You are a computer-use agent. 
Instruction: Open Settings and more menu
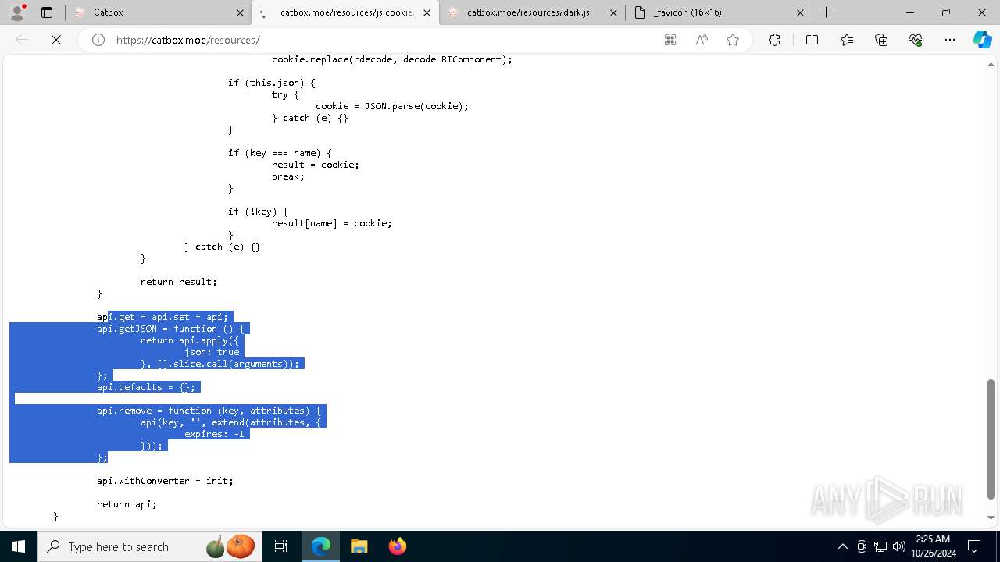click(x=950, y=40)
